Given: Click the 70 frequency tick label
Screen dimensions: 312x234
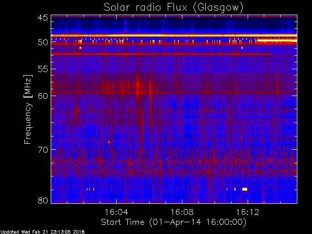Looking at the screenshot, I should [x=43, y=150].
